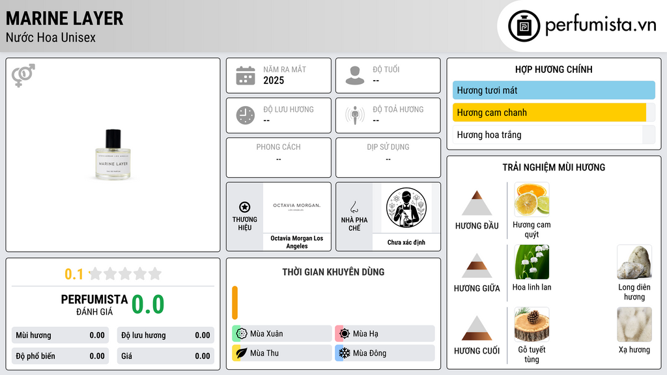Click the Nước Hoa Unisex subtitle
Image resolution: width=667 pixels, height=375 pixels.
(51, 37)
